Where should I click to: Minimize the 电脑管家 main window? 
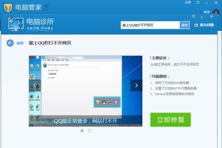206,3
